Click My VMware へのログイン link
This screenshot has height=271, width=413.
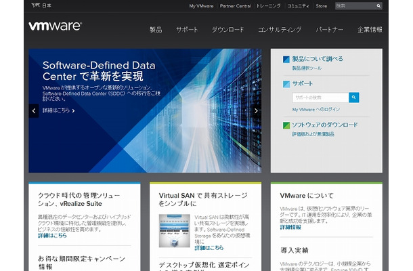click(316, 109)
